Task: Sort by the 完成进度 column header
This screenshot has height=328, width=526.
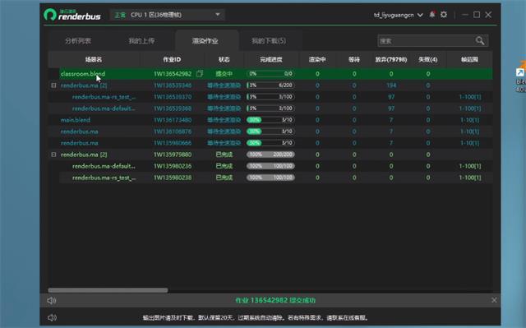Action: coord(271,60)
